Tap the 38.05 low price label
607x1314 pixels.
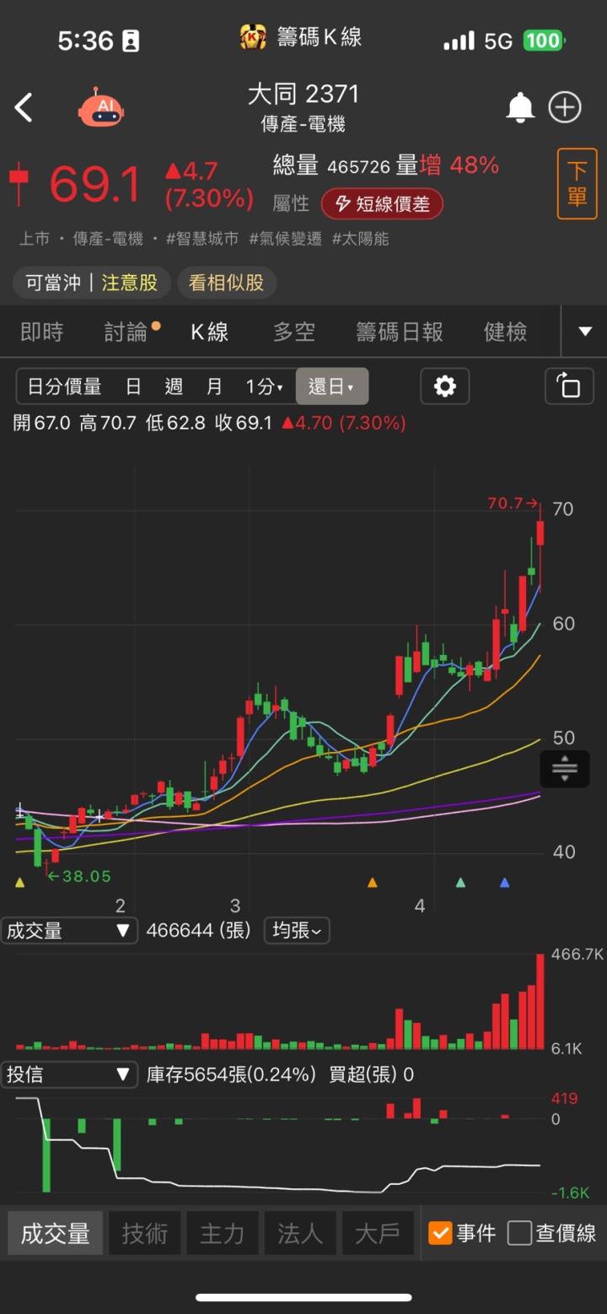[x=79, y=876]
